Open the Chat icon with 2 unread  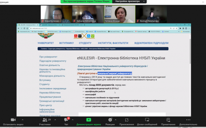point(66,120)
